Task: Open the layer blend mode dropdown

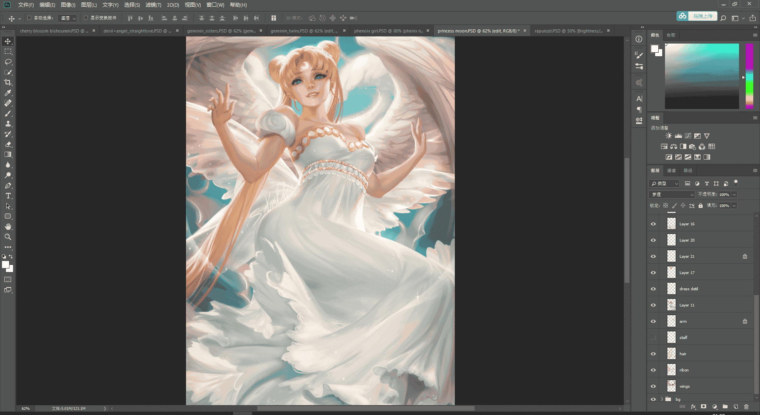Action: 672,194
